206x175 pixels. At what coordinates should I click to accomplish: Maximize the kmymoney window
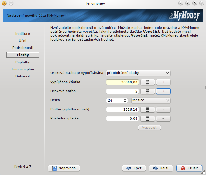pos(194,3)
